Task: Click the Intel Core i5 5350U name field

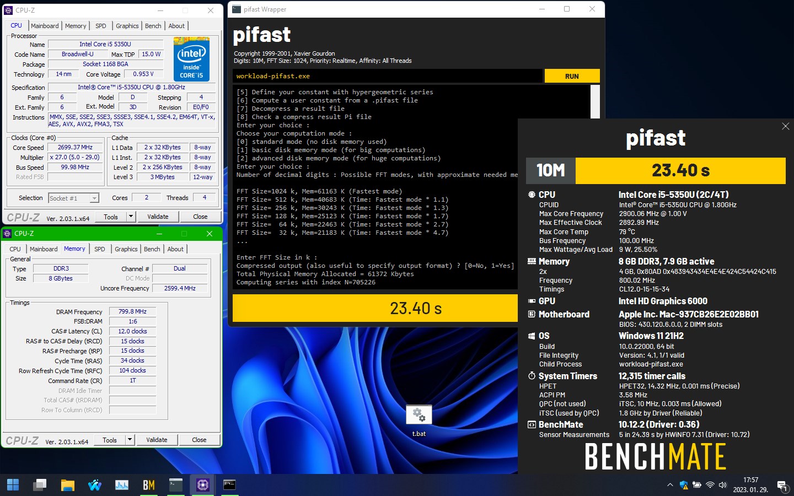Action: 105,44
